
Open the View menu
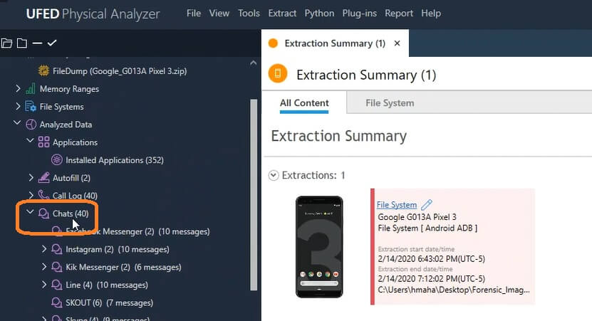pyautogui.click(x=219, y=14)
